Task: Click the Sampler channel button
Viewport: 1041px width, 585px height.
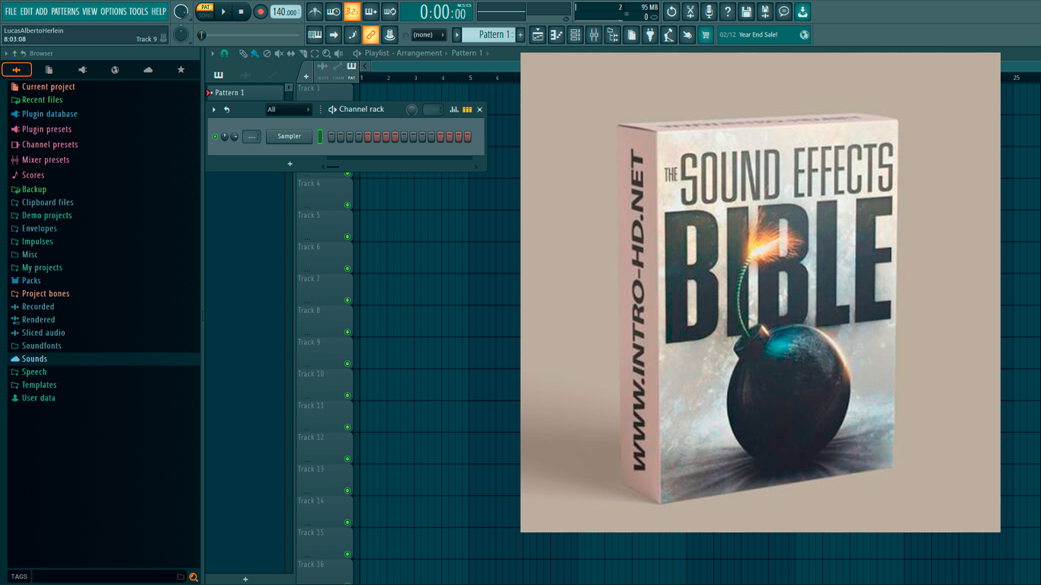Action: [289, 136]
